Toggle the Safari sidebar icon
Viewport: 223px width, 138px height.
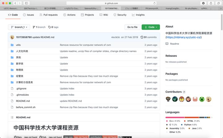pyautogui.click(x=26, y=3)
